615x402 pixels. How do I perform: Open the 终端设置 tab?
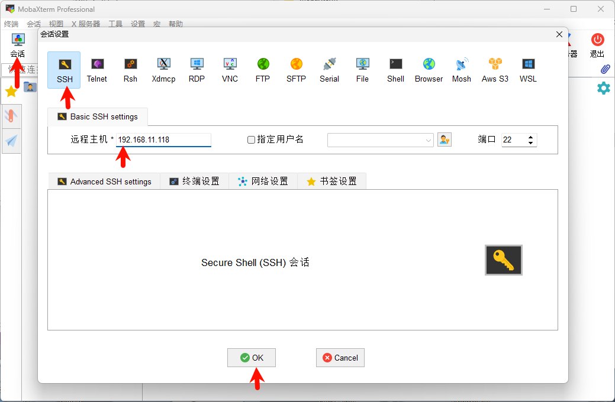pos(195,181)
